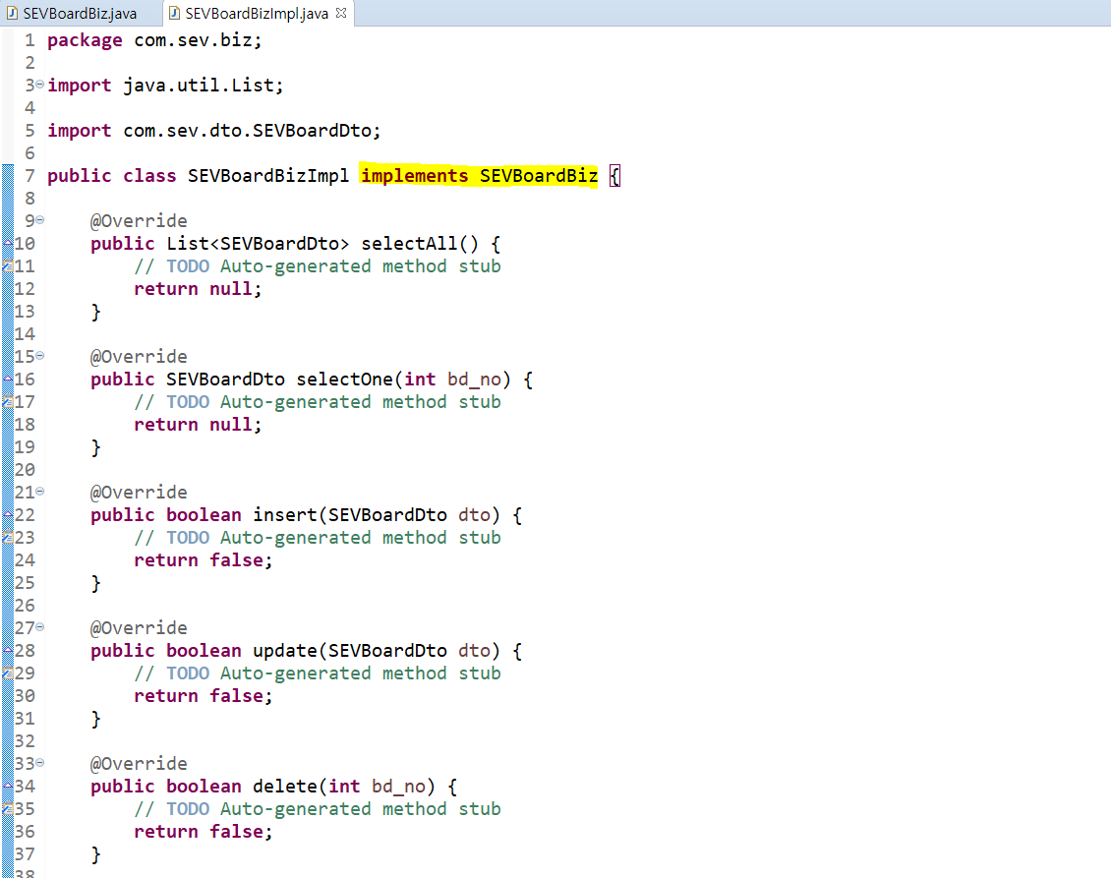This screenshot has height=878, width=1111.
Task: Collapse the selectOne method fold at line 15
Action: [x=39, y=355]
